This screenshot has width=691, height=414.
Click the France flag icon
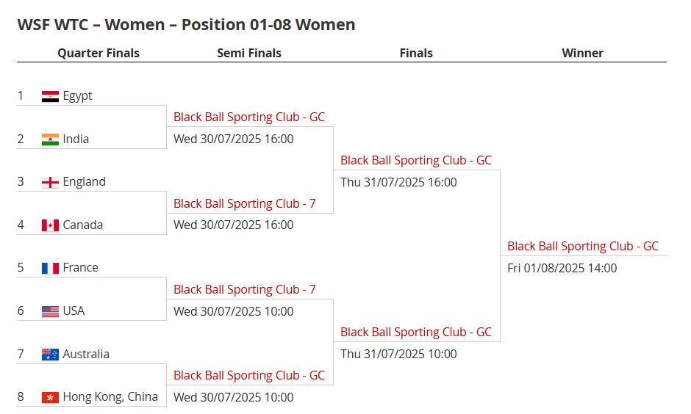pyautogui.click(x=50, y=268)
